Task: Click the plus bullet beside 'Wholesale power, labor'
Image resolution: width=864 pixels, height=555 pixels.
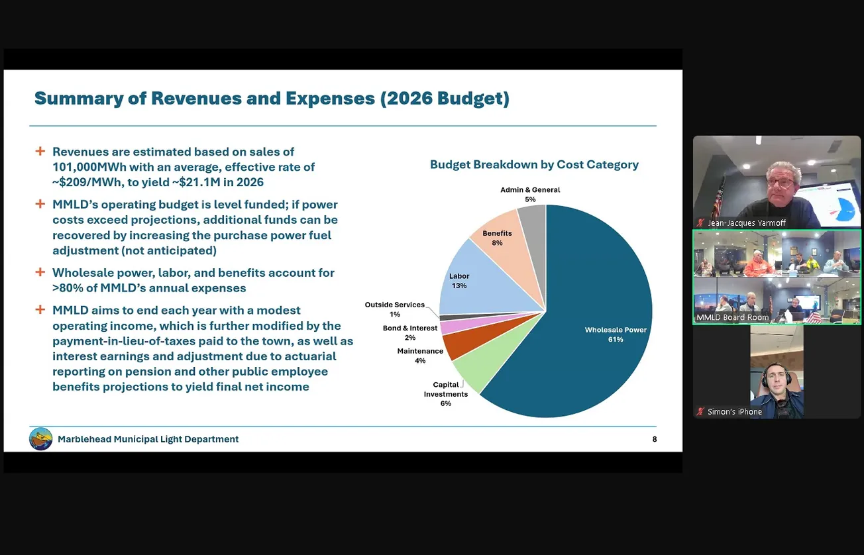Action: point(40,272)
